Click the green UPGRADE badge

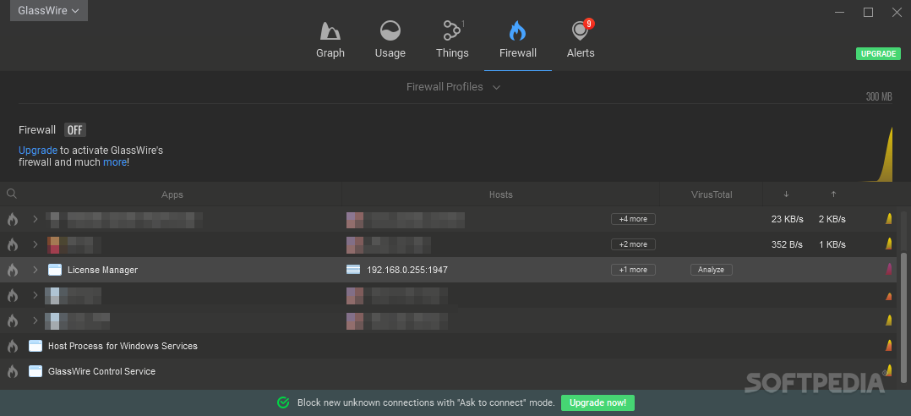(878, 53)
